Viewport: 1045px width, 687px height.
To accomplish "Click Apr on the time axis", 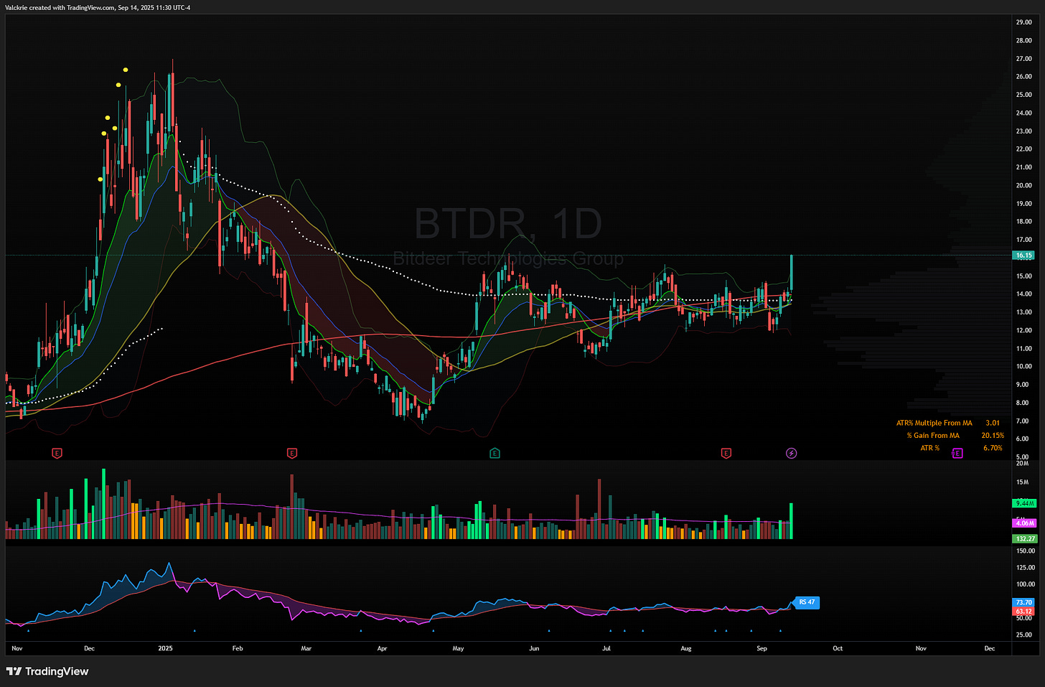I will 382,648.
